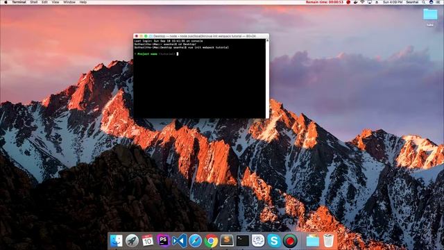Minimize the Terminal window
The height and width of the screenshot is (250, 444).
pos(141,36)
